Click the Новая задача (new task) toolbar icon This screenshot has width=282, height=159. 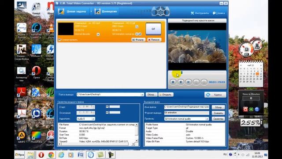click(61, 11)
